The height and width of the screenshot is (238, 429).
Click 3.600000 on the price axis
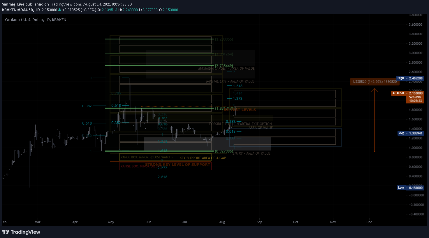416,24
